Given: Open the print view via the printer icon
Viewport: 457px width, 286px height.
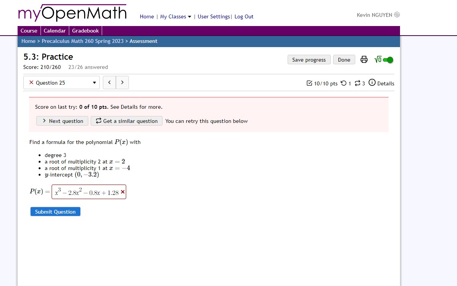Looking at the screenshot, I should click(364, 59).
